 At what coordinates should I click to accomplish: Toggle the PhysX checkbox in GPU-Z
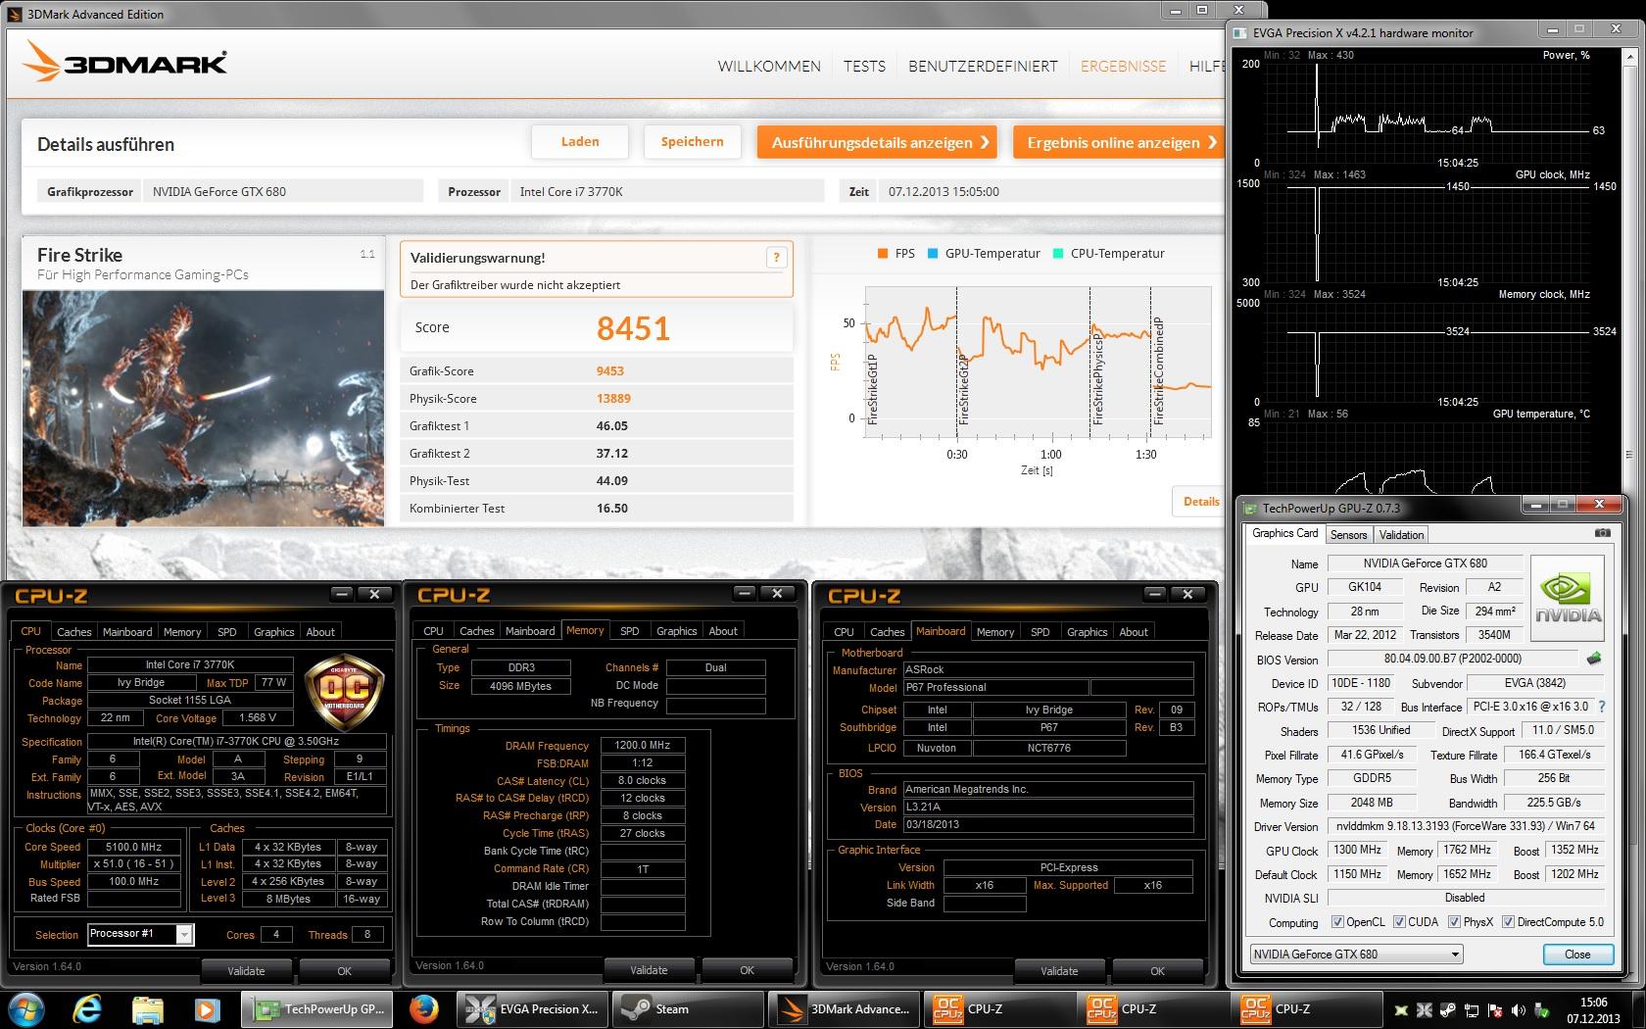[1454, 921]
